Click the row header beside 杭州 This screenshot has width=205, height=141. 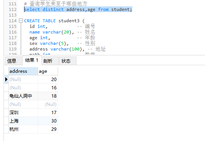[6, 129]
